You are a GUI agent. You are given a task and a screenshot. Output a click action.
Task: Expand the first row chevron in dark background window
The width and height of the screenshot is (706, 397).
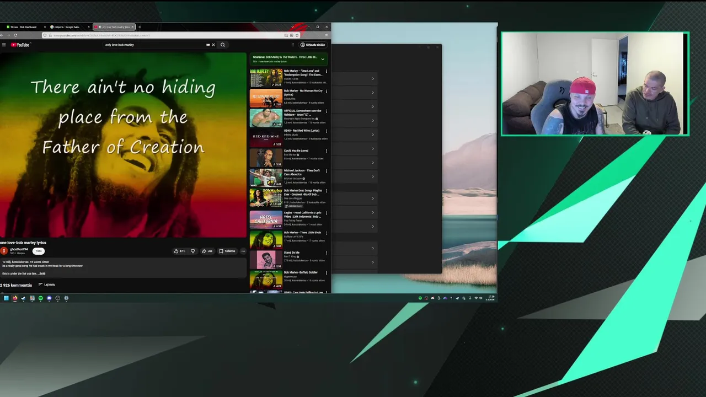[373, 79]
